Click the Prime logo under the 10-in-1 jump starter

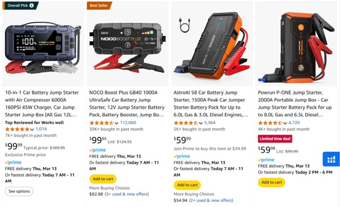pyautogui.click(x=13, y=162)
